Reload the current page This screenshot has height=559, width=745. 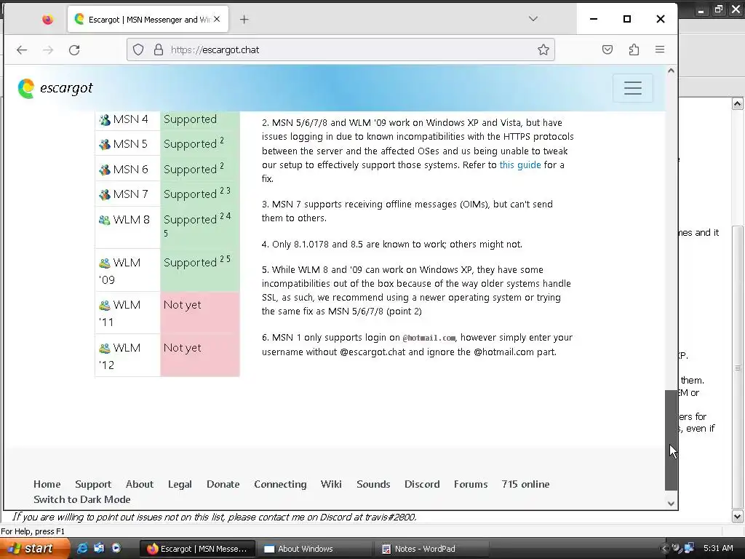(x=74, y=50)
